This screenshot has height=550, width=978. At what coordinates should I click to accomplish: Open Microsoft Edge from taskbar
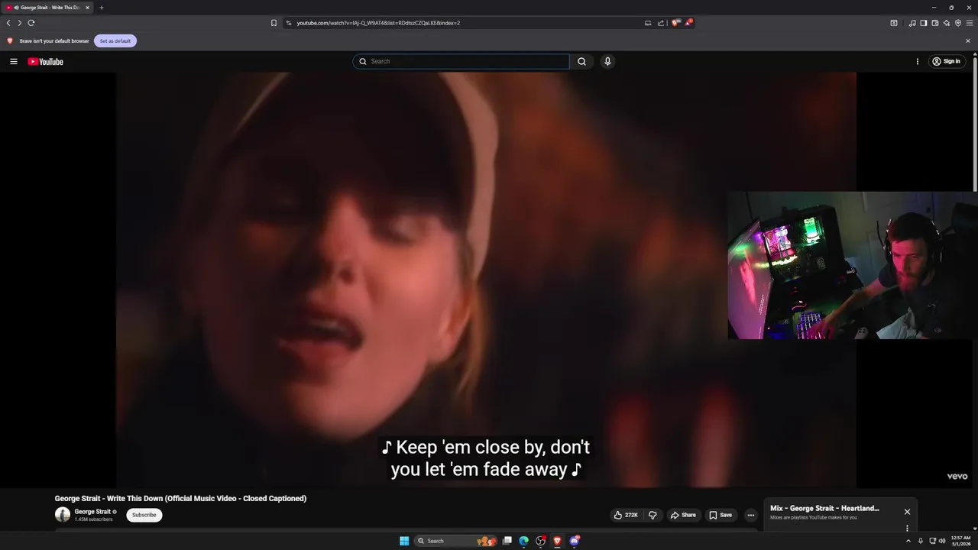(x=523, y=541)
